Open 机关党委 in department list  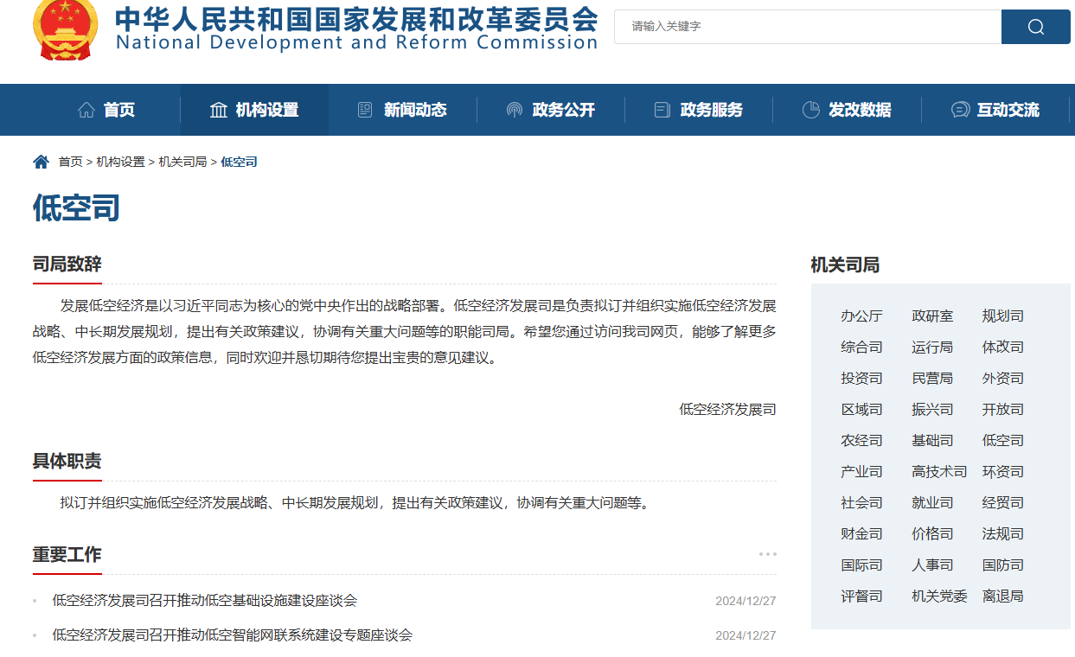tap(939, 596)
